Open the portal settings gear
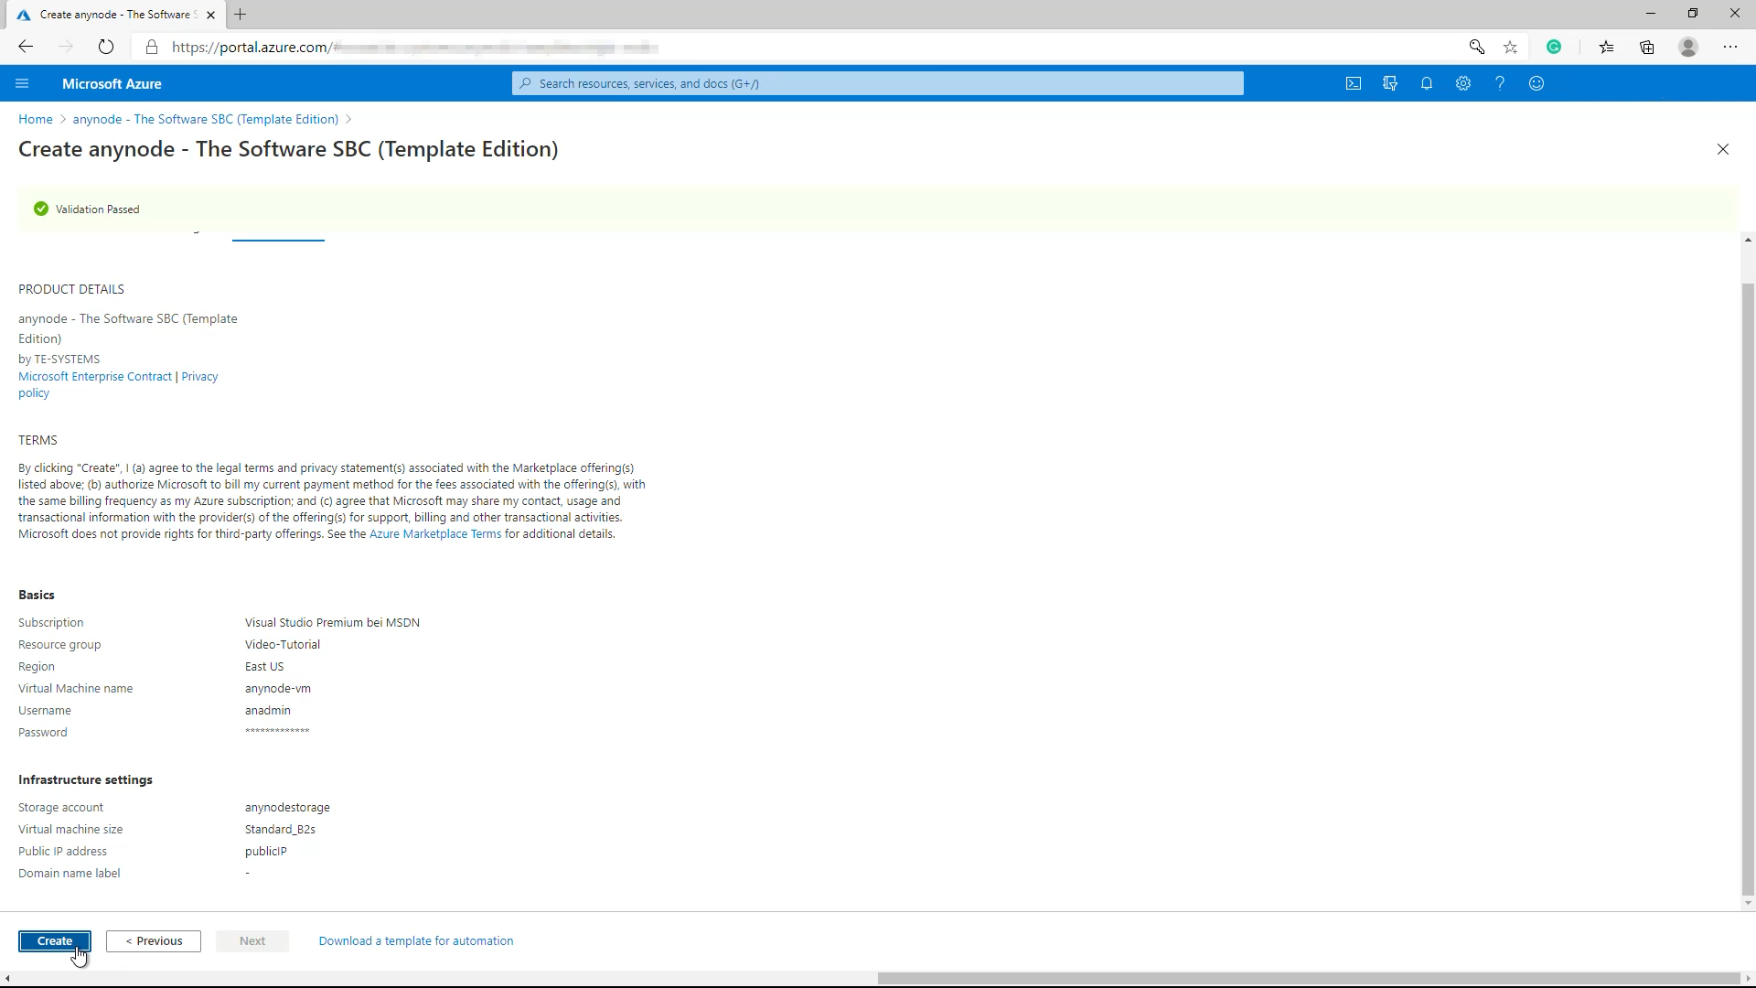Screen dimensions: 1756x988 point(1463,83)
